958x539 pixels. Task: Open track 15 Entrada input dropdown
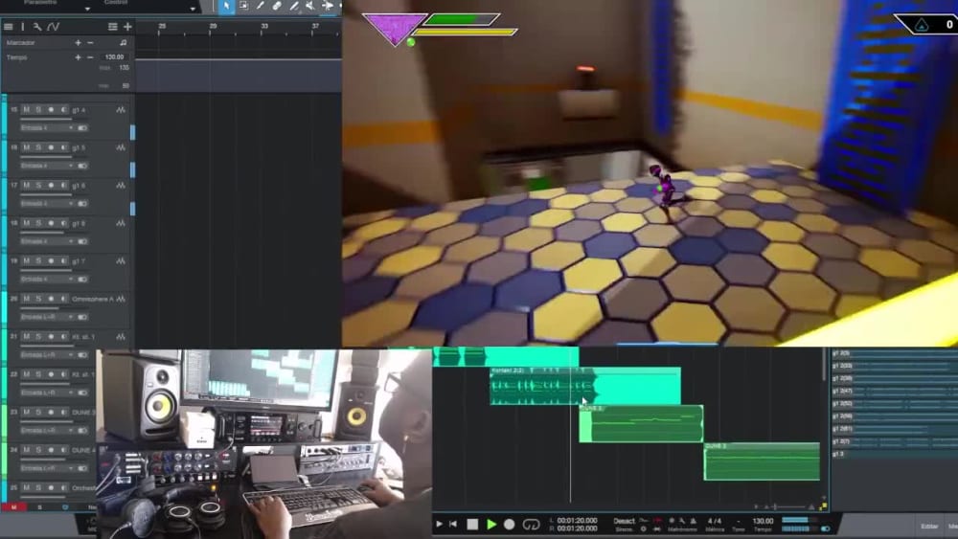pos(47,128)
